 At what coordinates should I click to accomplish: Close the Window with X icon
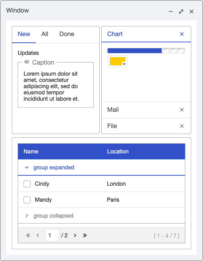click(x=192, y=11)
